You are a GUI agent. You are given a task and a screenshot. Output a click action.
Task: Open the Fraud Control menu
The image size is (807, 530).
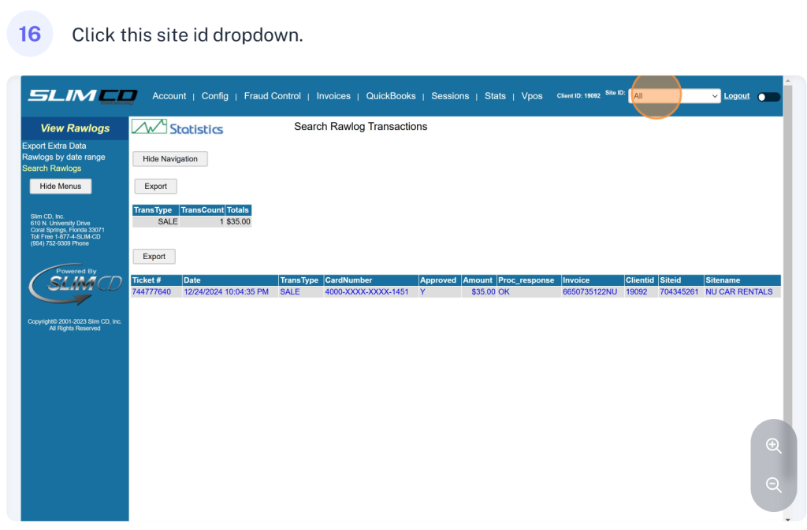pyautogui.click(x=272, y=96)
